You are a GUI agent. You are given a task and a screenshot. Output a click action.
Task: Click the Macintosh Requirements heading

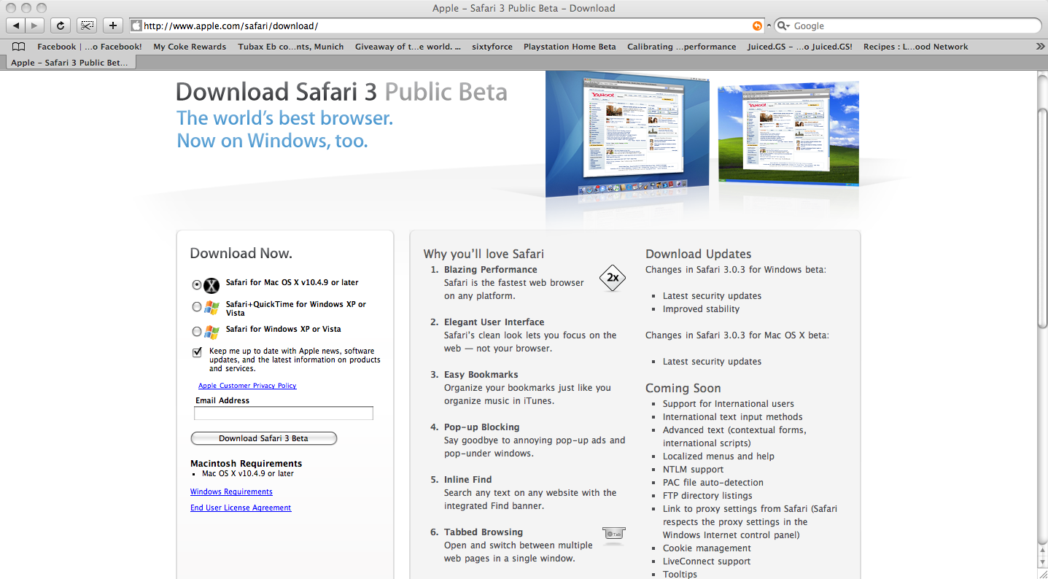pos(246,464)
